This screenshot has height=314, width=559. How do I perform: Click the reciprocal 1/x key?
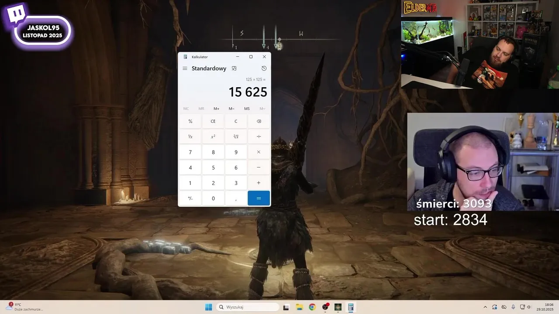(190, 137)
